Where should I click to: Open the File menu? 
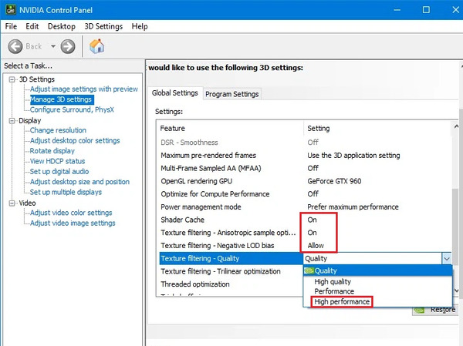click(x=11, y=26)
